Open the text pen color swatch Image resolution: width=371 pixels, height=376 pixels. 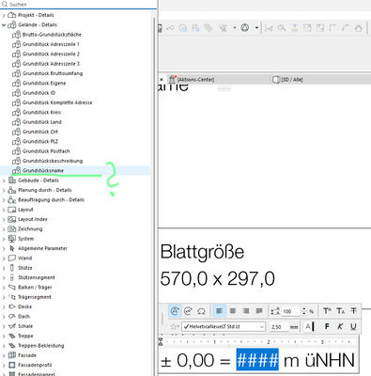[309, 327]
